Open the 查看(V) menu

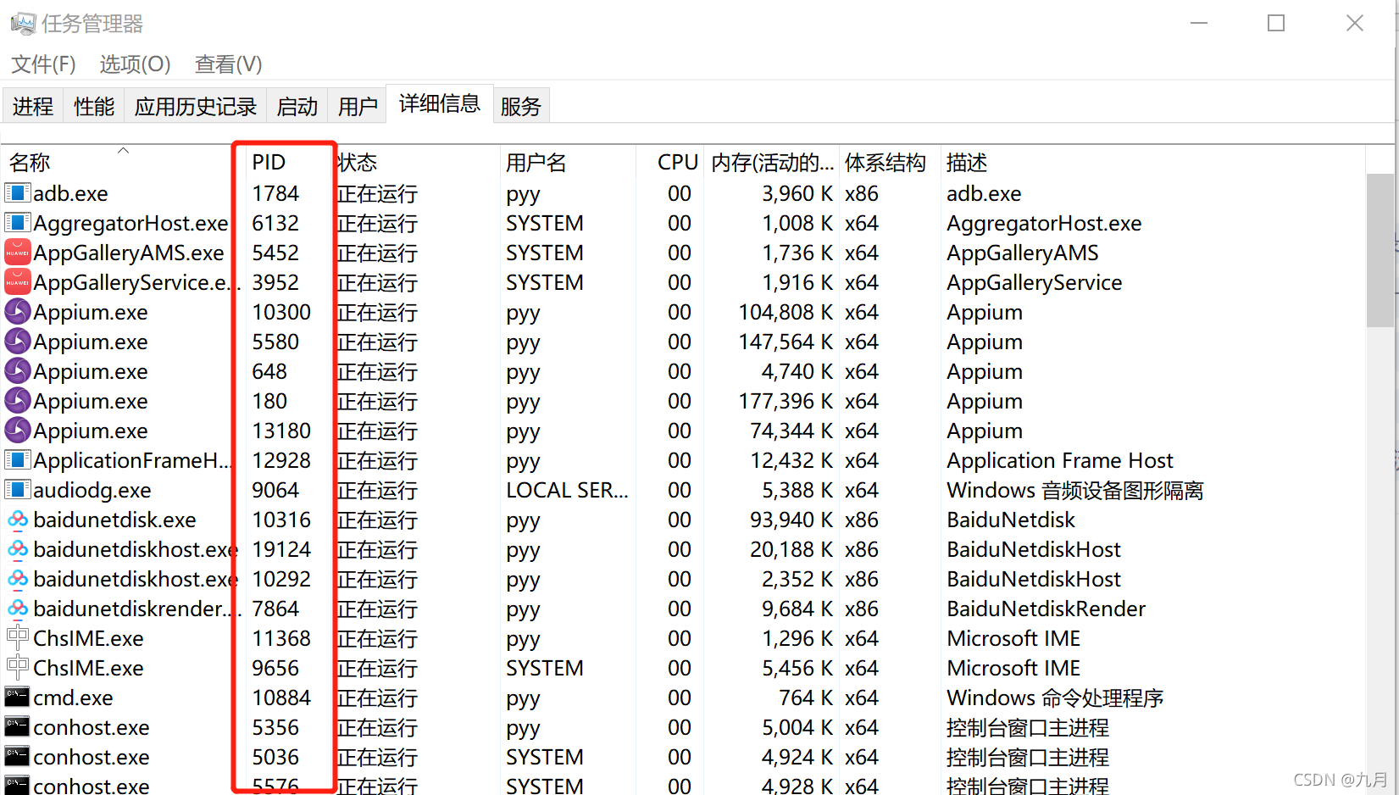coord(228,64)
